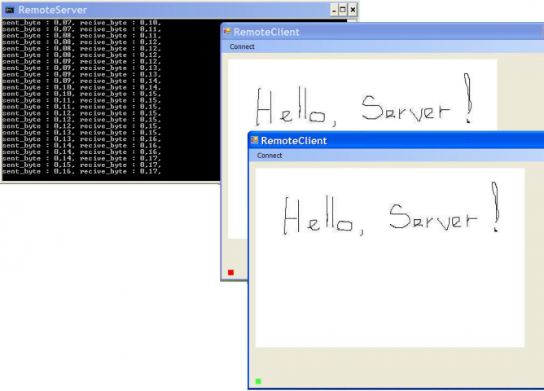Click the drawn exclamation mark in the foreground canvas

[x=495, y=206]
